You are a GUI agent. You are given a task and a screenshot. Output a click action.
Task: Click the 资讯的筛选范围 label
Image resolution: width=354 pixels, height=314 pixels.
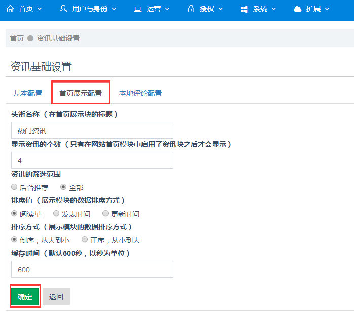[x=36, y=174]
